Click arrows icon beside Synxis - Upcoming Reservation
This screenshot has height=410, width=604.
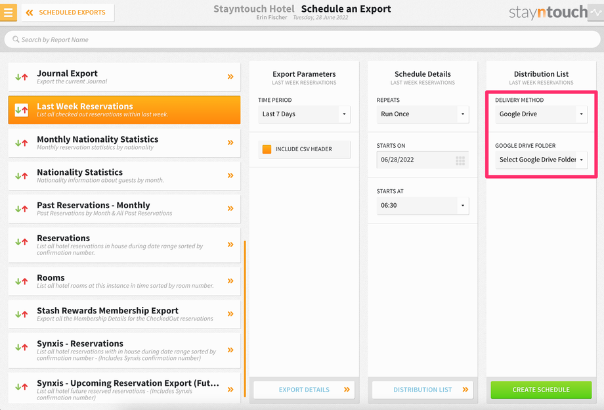(22, 387)
